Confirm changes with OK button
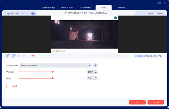 tap(137, 102)
